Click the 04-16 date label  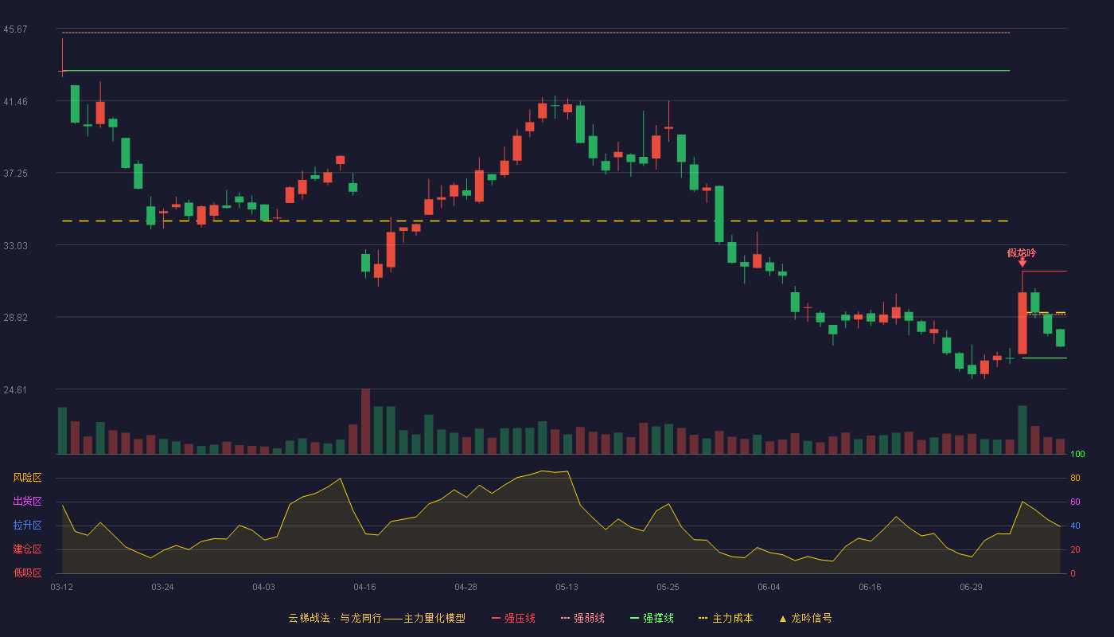coord(364,587)
